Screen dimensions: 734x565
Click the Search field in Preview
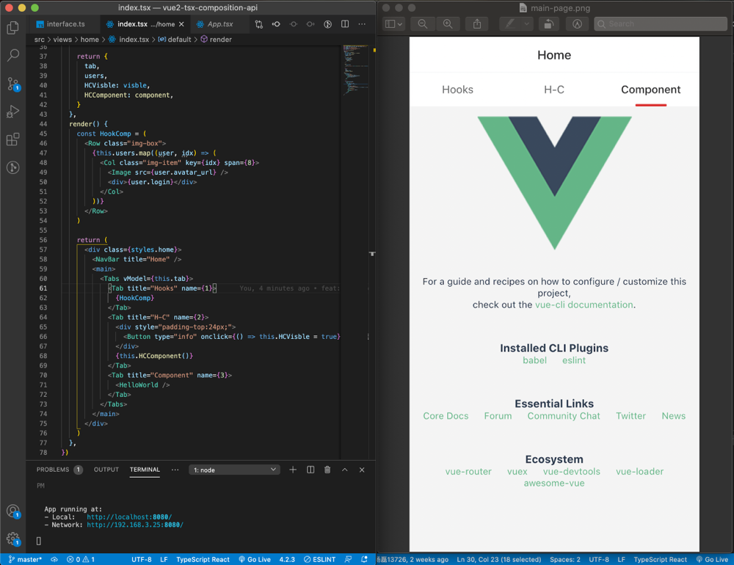(661, 24)
